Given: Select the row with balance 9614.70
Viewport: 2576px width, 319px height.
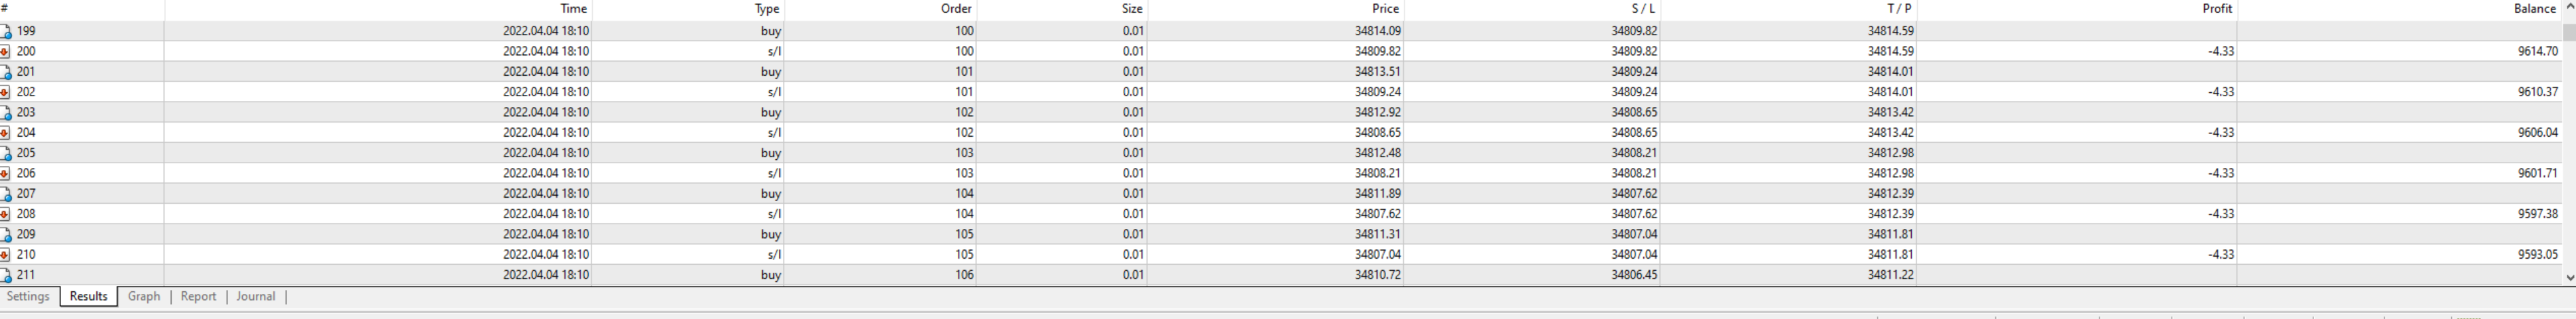Looking at the screenshot, I should 1281,52.
